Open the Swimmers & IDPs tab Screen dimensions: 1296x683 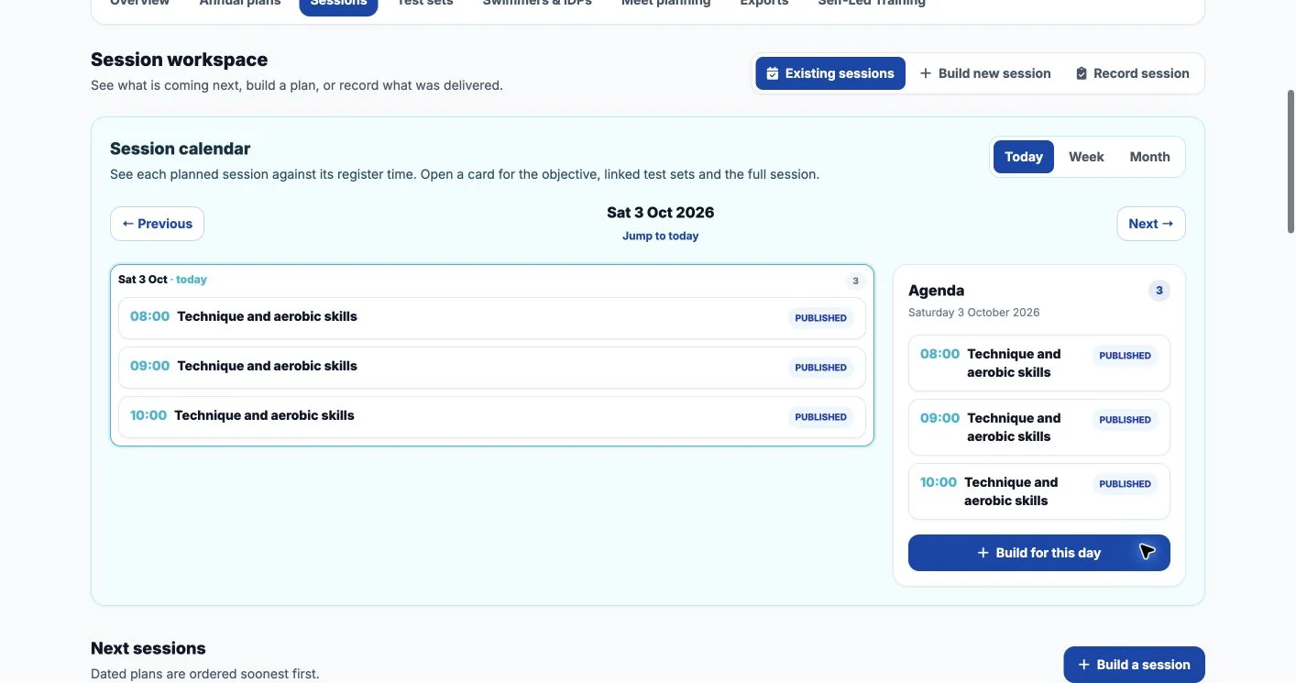[x=537, y=3]
